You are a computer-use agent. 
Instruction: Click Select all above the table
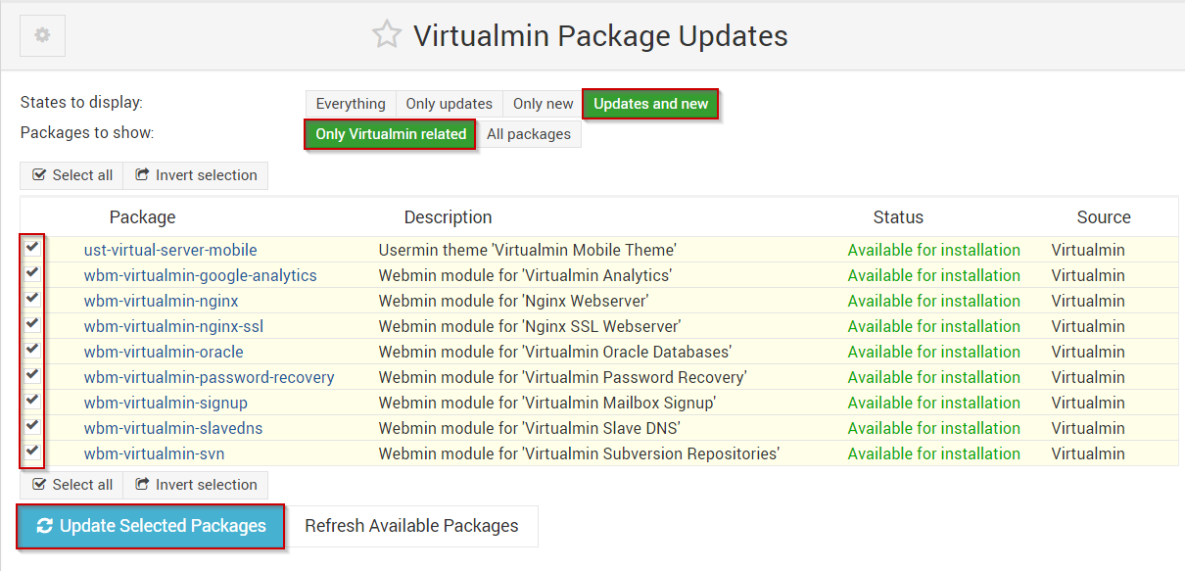72,175
